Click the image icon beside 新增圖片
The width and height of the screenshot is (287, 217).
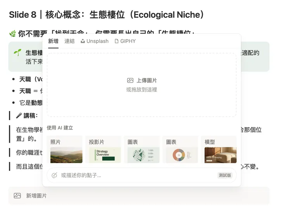tap(17, 196)
